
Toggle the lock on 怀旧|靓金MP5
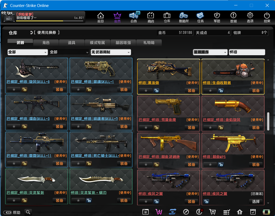221,165
